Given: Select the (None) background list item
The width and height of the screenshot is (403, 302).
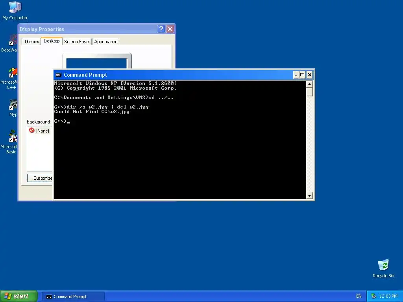Looking at the screenshot, I should click(x=39, y=131).
